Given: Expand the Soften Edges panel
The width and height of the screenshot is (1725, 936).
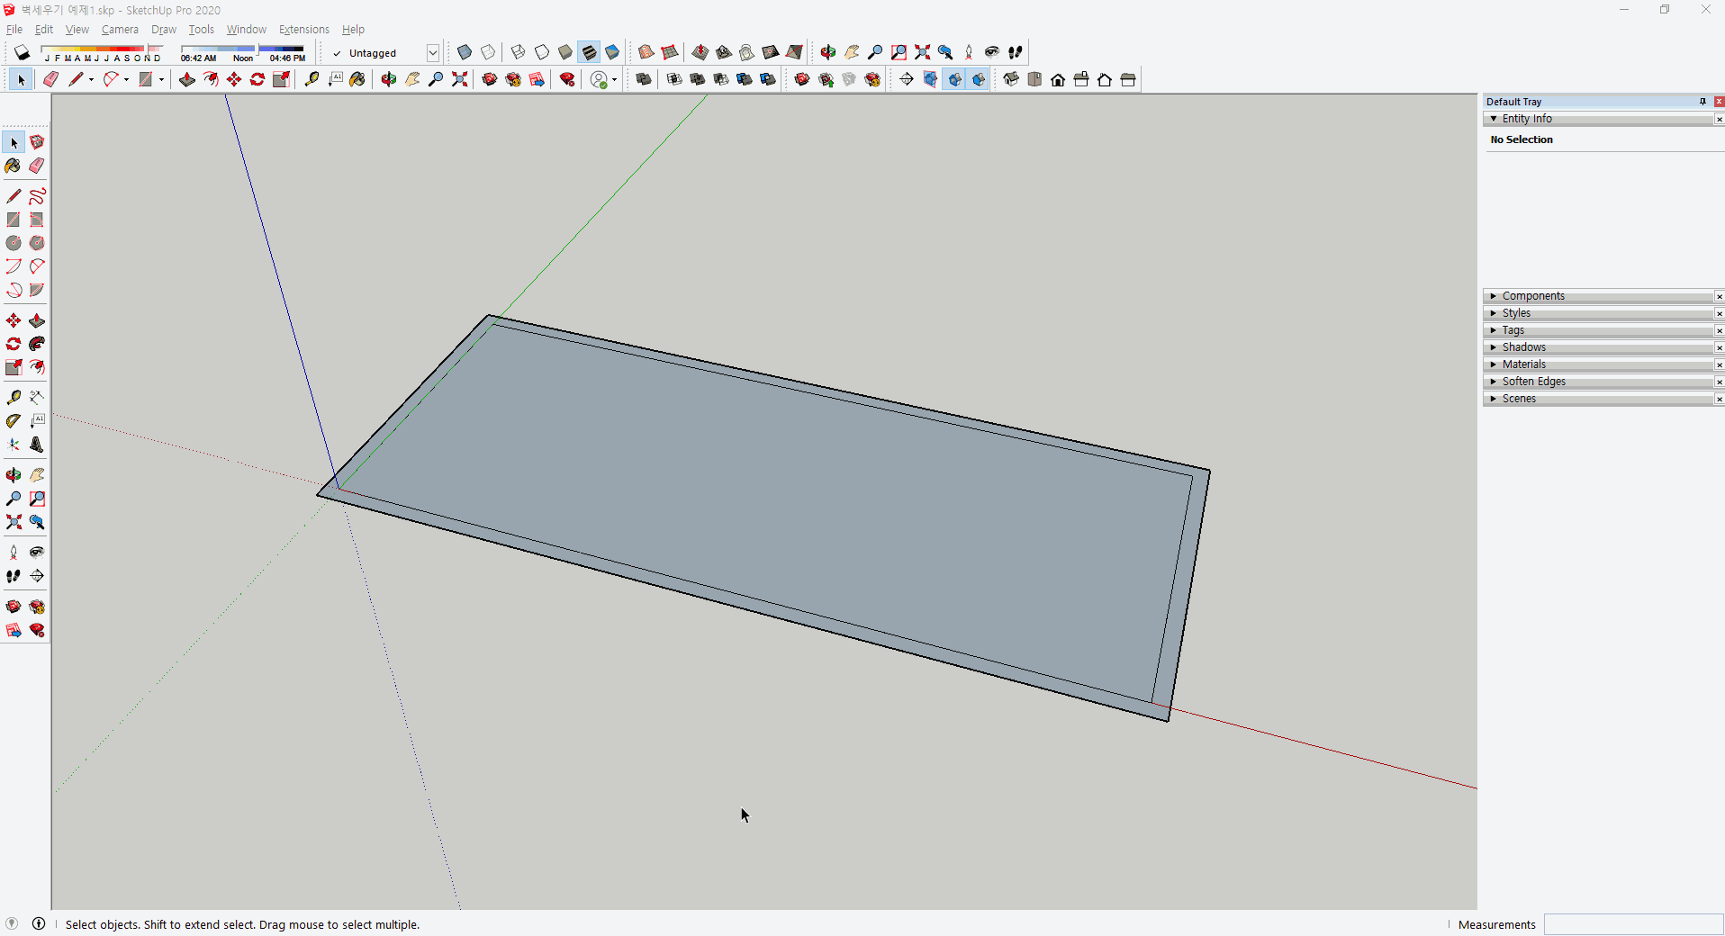Looking at the screenshot, I should coord(1494,382).
